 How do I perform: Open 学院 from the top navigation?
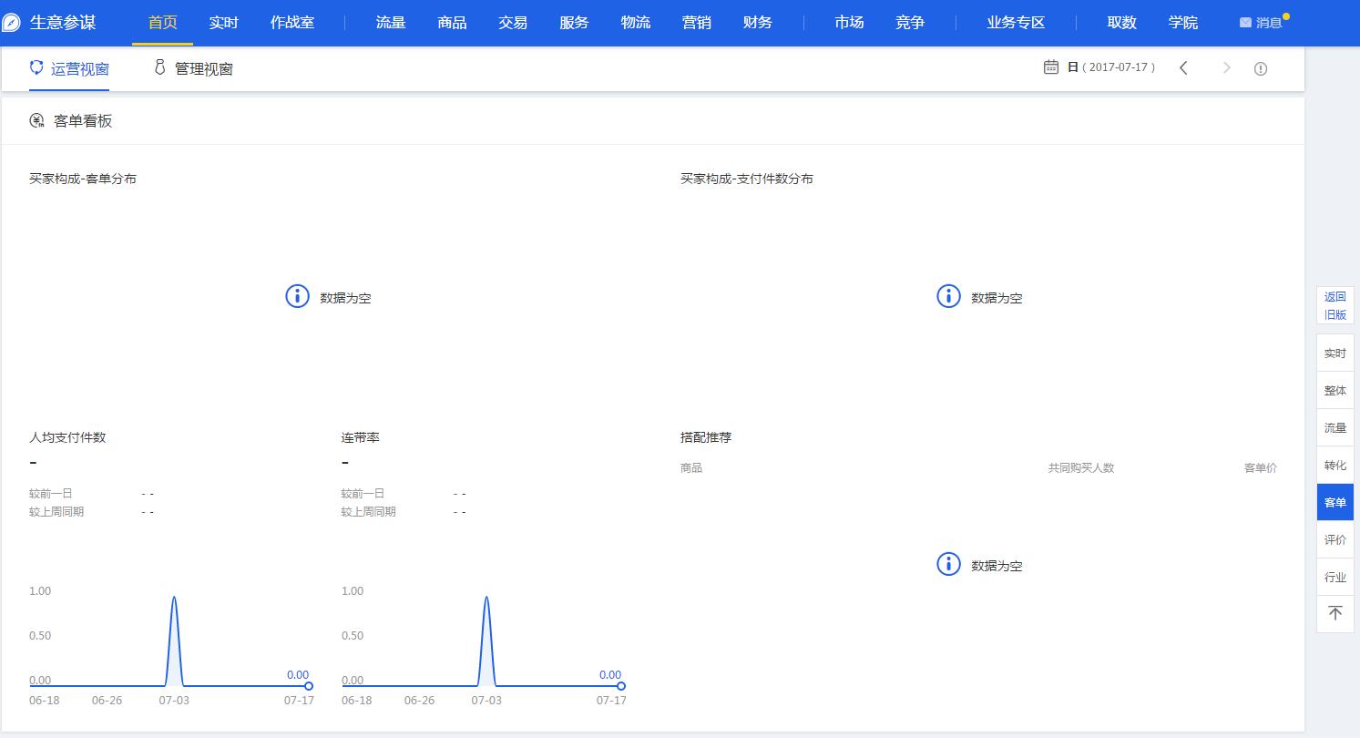(x=1182, y=22)
